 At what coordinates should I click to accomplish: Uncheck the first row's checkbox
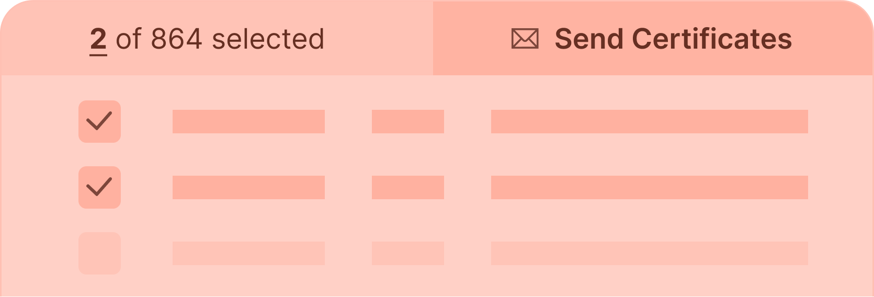click(x=99, y=121)
